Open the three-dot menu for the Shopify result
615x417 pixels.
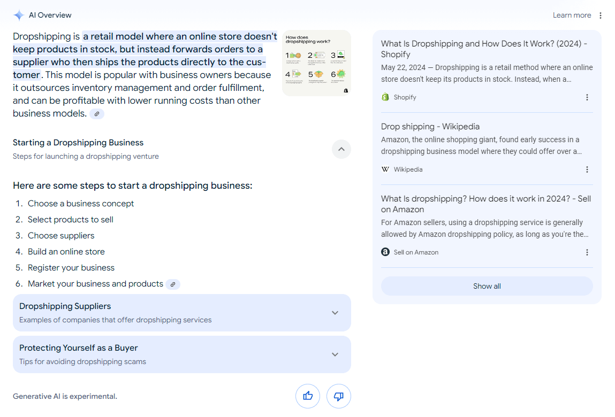coord(587,97)
